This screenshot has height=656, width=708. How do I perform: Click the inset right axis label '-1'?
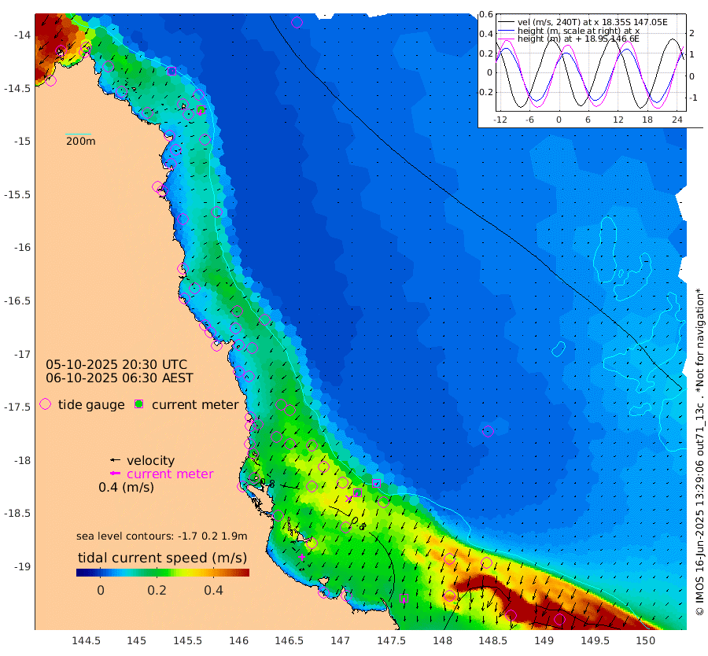coord(693,98)
